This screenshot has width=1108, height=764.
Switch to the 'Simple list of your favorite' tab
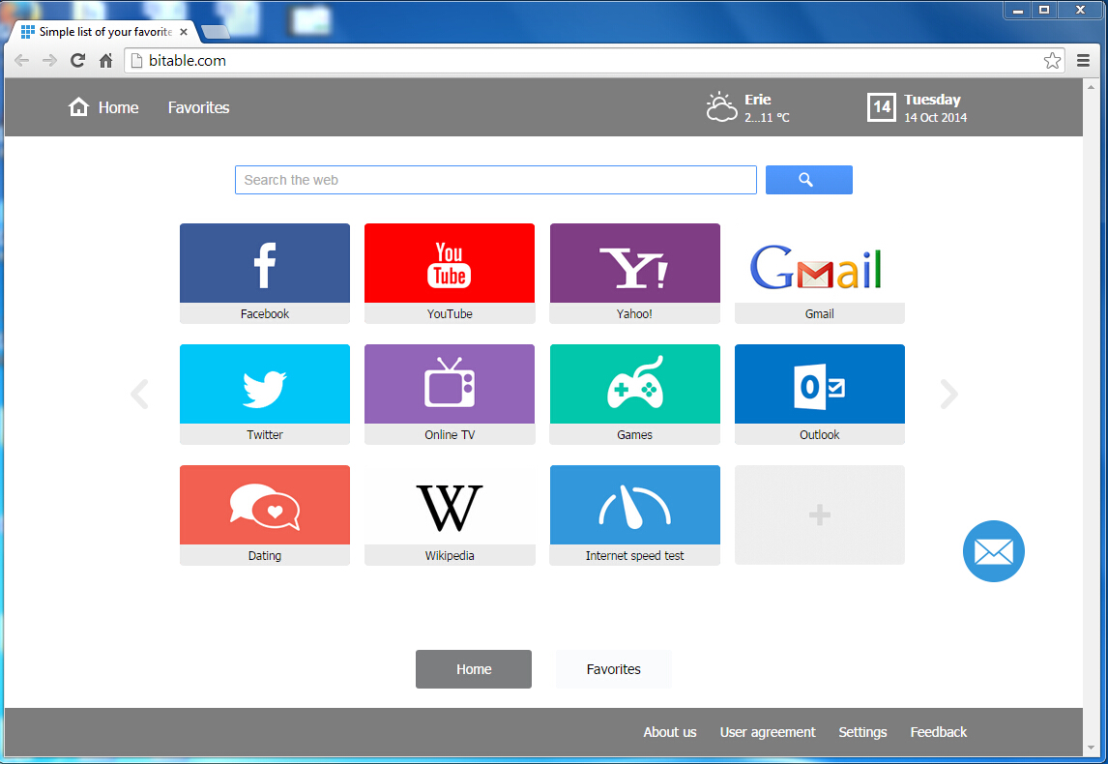(x=105, y=32)
